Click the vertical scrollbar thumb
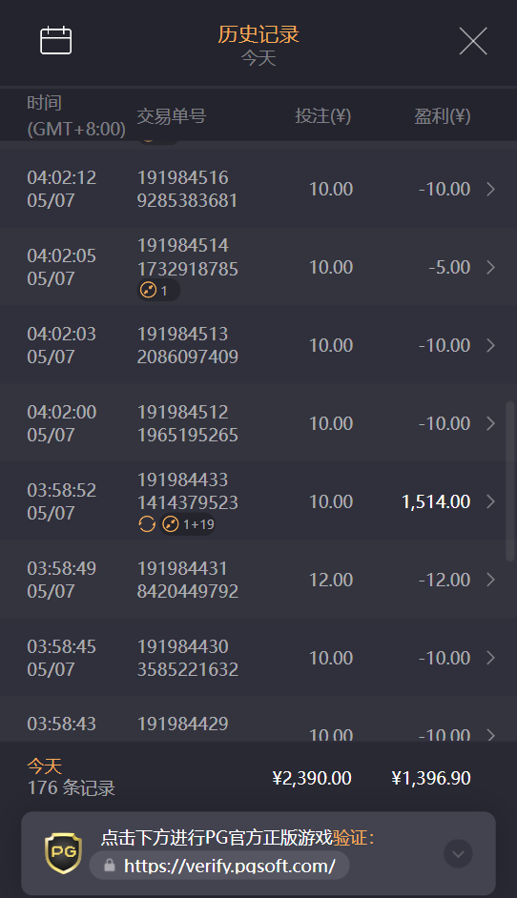The image size is (517, 898). pyautogui.click(x=510, y=481)
